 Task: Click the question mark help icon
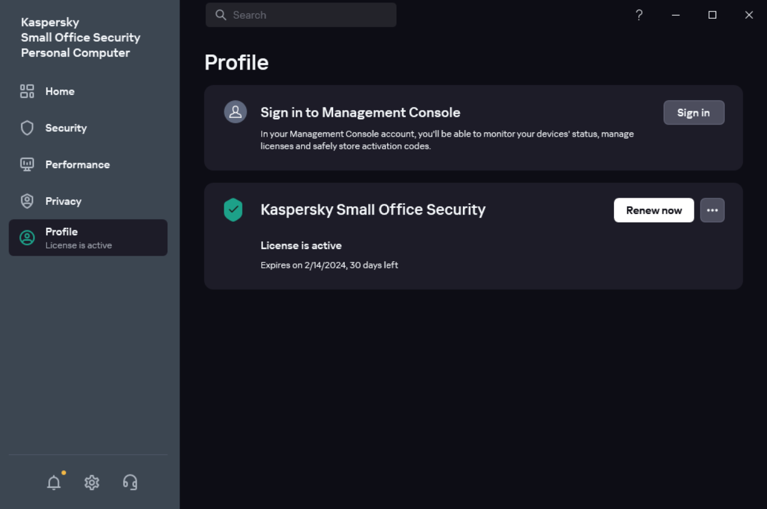coord(639,15)
